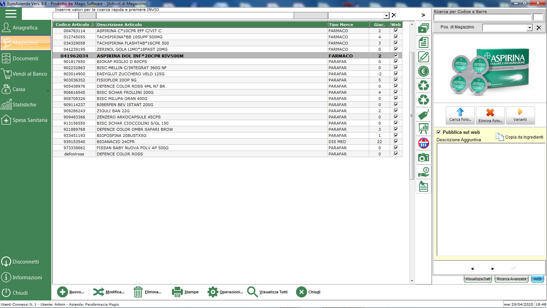This screenshot has height=308, width=547.
Task: Click the camera icon in toolbar
Action: tap(424, 157)
